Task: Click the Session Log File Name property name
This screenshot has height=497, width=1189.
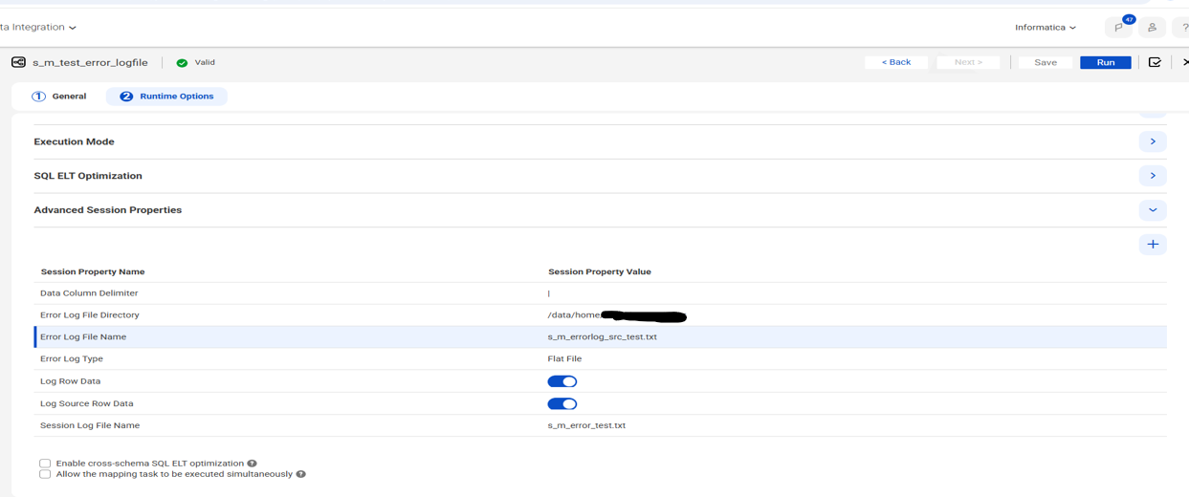Action: coord(90,425)
